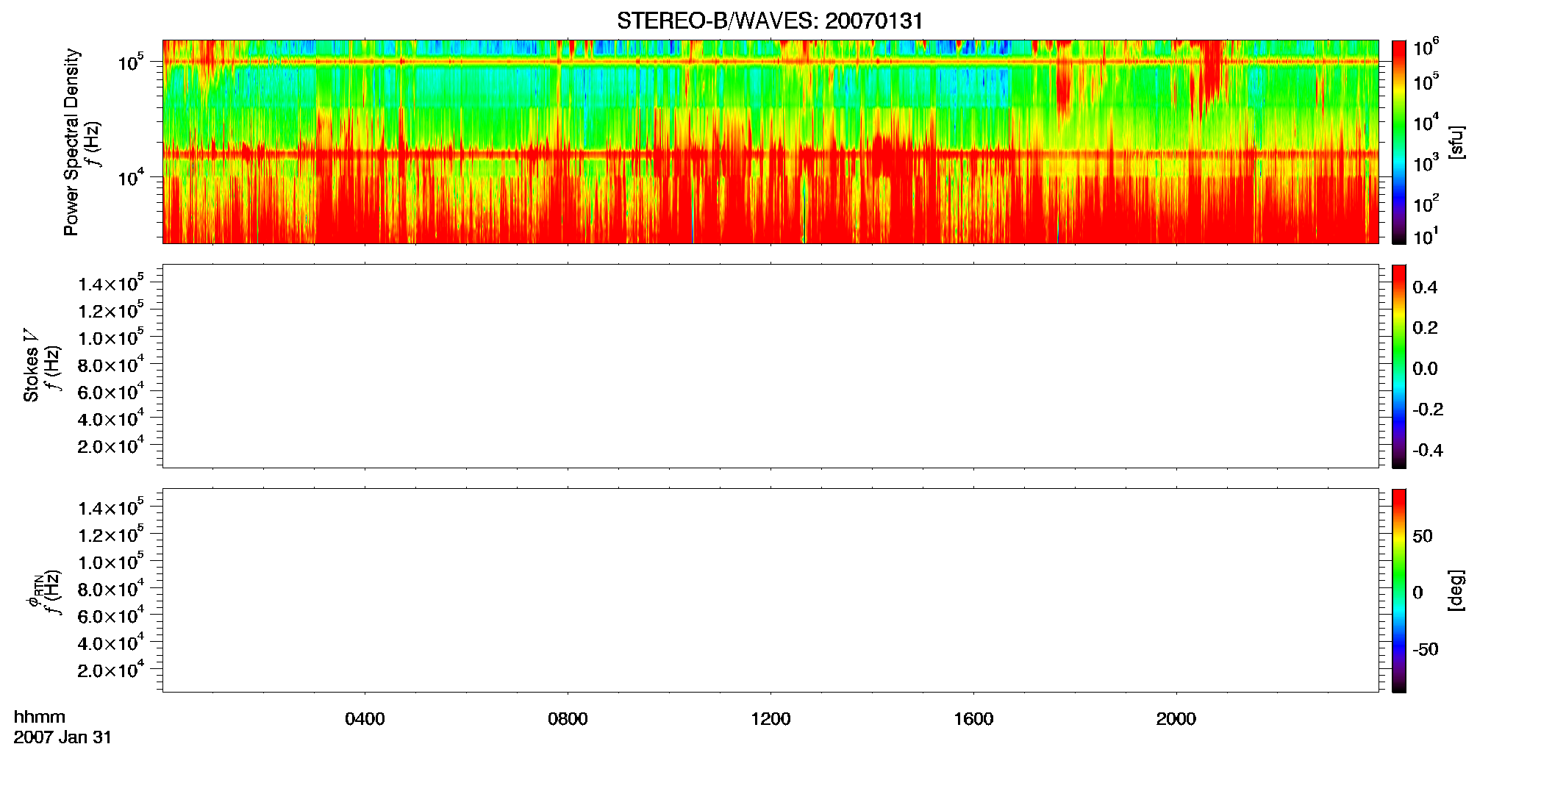Click the 1.0×10^5 tick in phi RTN panel
The height and width of the screenshot is (794, 1541).
[111, 561]
